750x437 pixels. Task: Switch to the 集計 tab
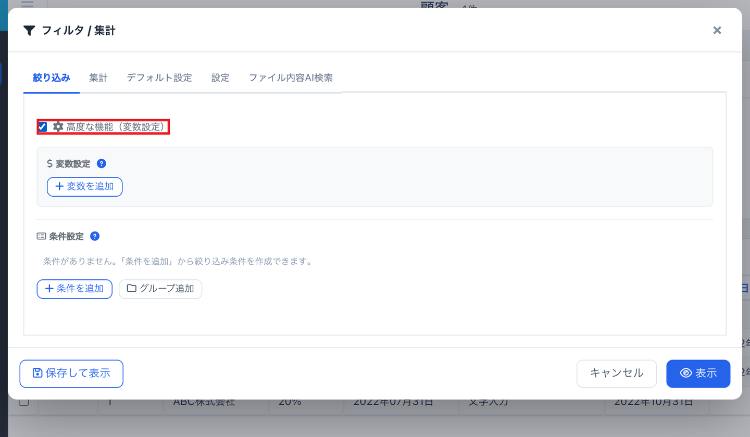point(98,78)
